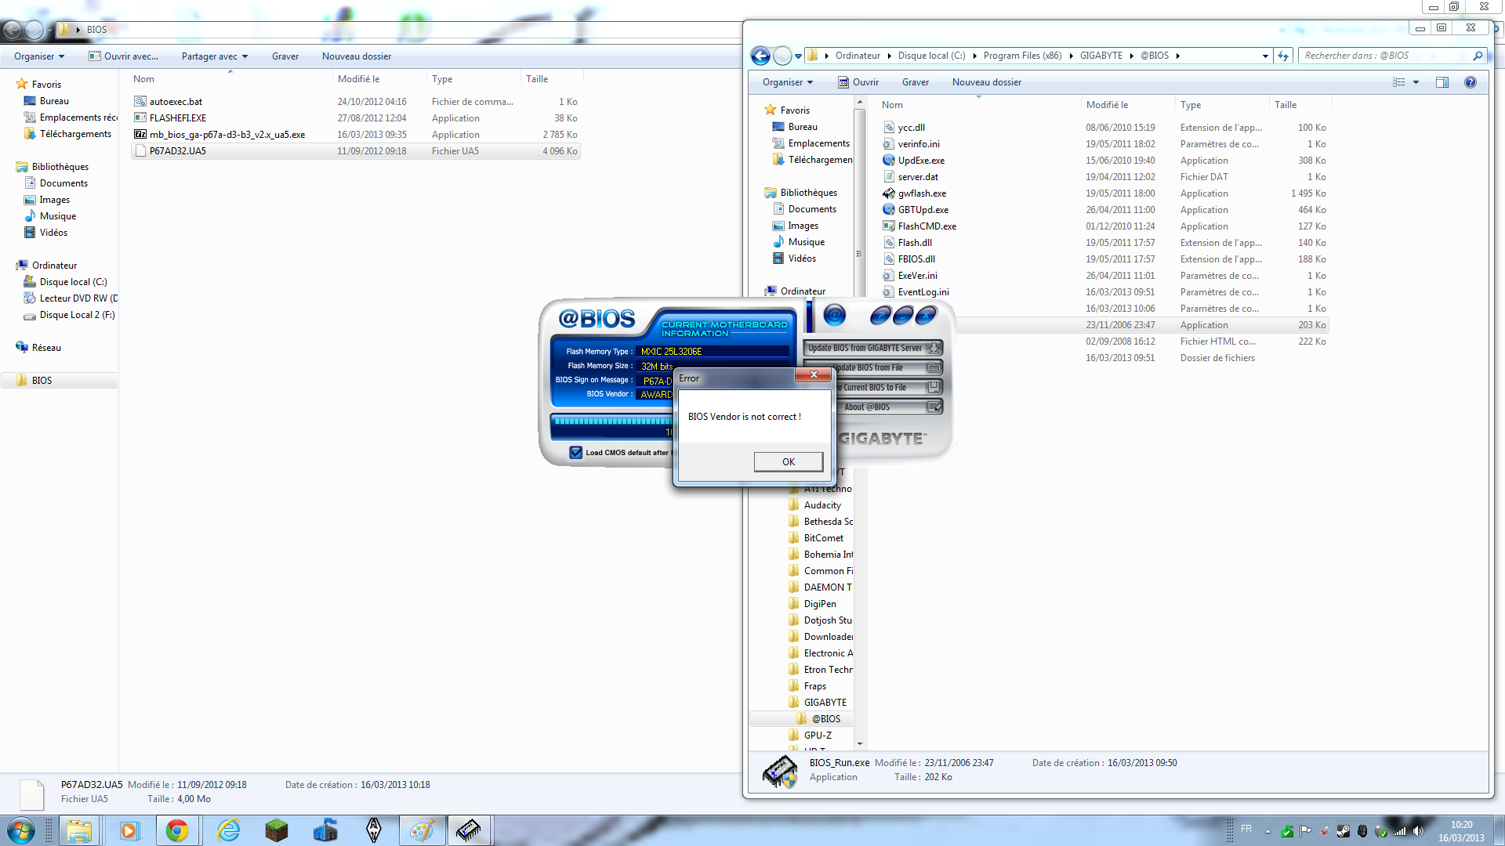Click the Update BIOS from File folder icon
Image resolution: width=1505 pixels, height=846 pixels.
[x=934, y=367]
